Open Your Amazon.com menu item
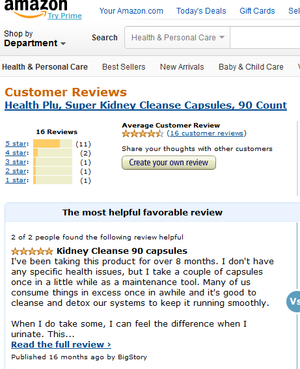 click(x=131, y=11)
